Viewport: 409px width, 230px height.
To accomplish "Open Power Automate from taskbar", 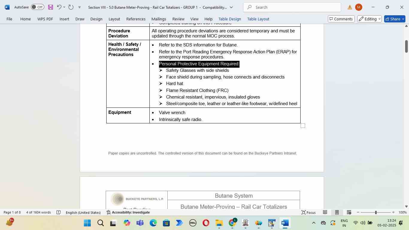I will (180, 223).
